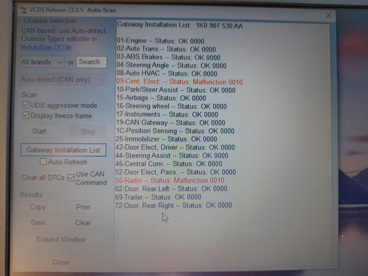
Task: Click Gateway Installation List button
Action: (x=63, y=150)
